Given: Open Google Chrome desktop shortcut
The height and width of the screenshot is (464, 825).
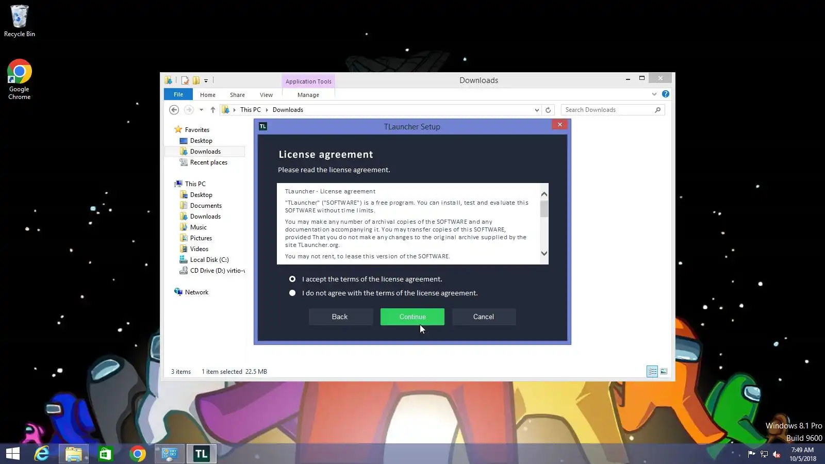Looking at the screenshot, I should pos(20,79).
